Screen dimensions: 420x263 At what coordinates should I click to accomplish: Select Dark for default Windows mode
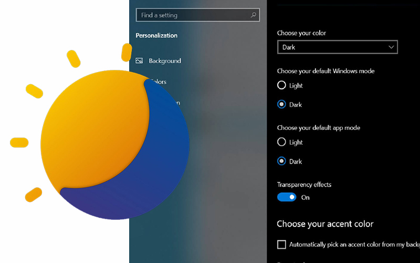click(x=281, y=104)
